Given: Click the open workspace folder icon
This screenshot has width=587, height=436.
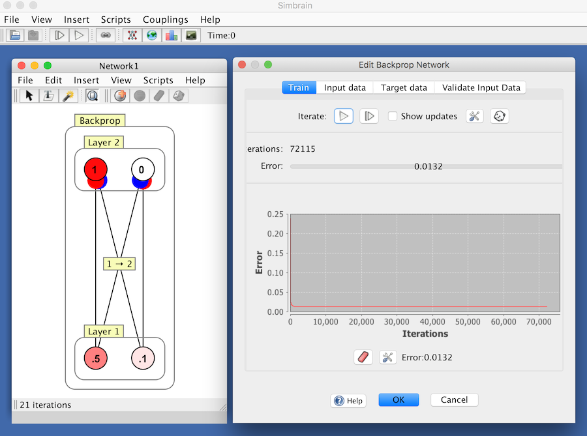Looking at the screenshot, I should point(15,35).
